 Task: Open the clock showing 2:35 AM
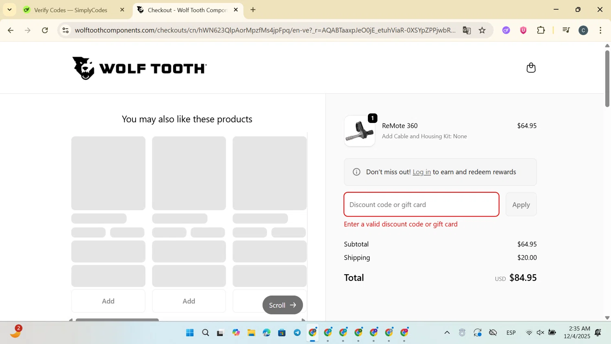click(577, 333)
